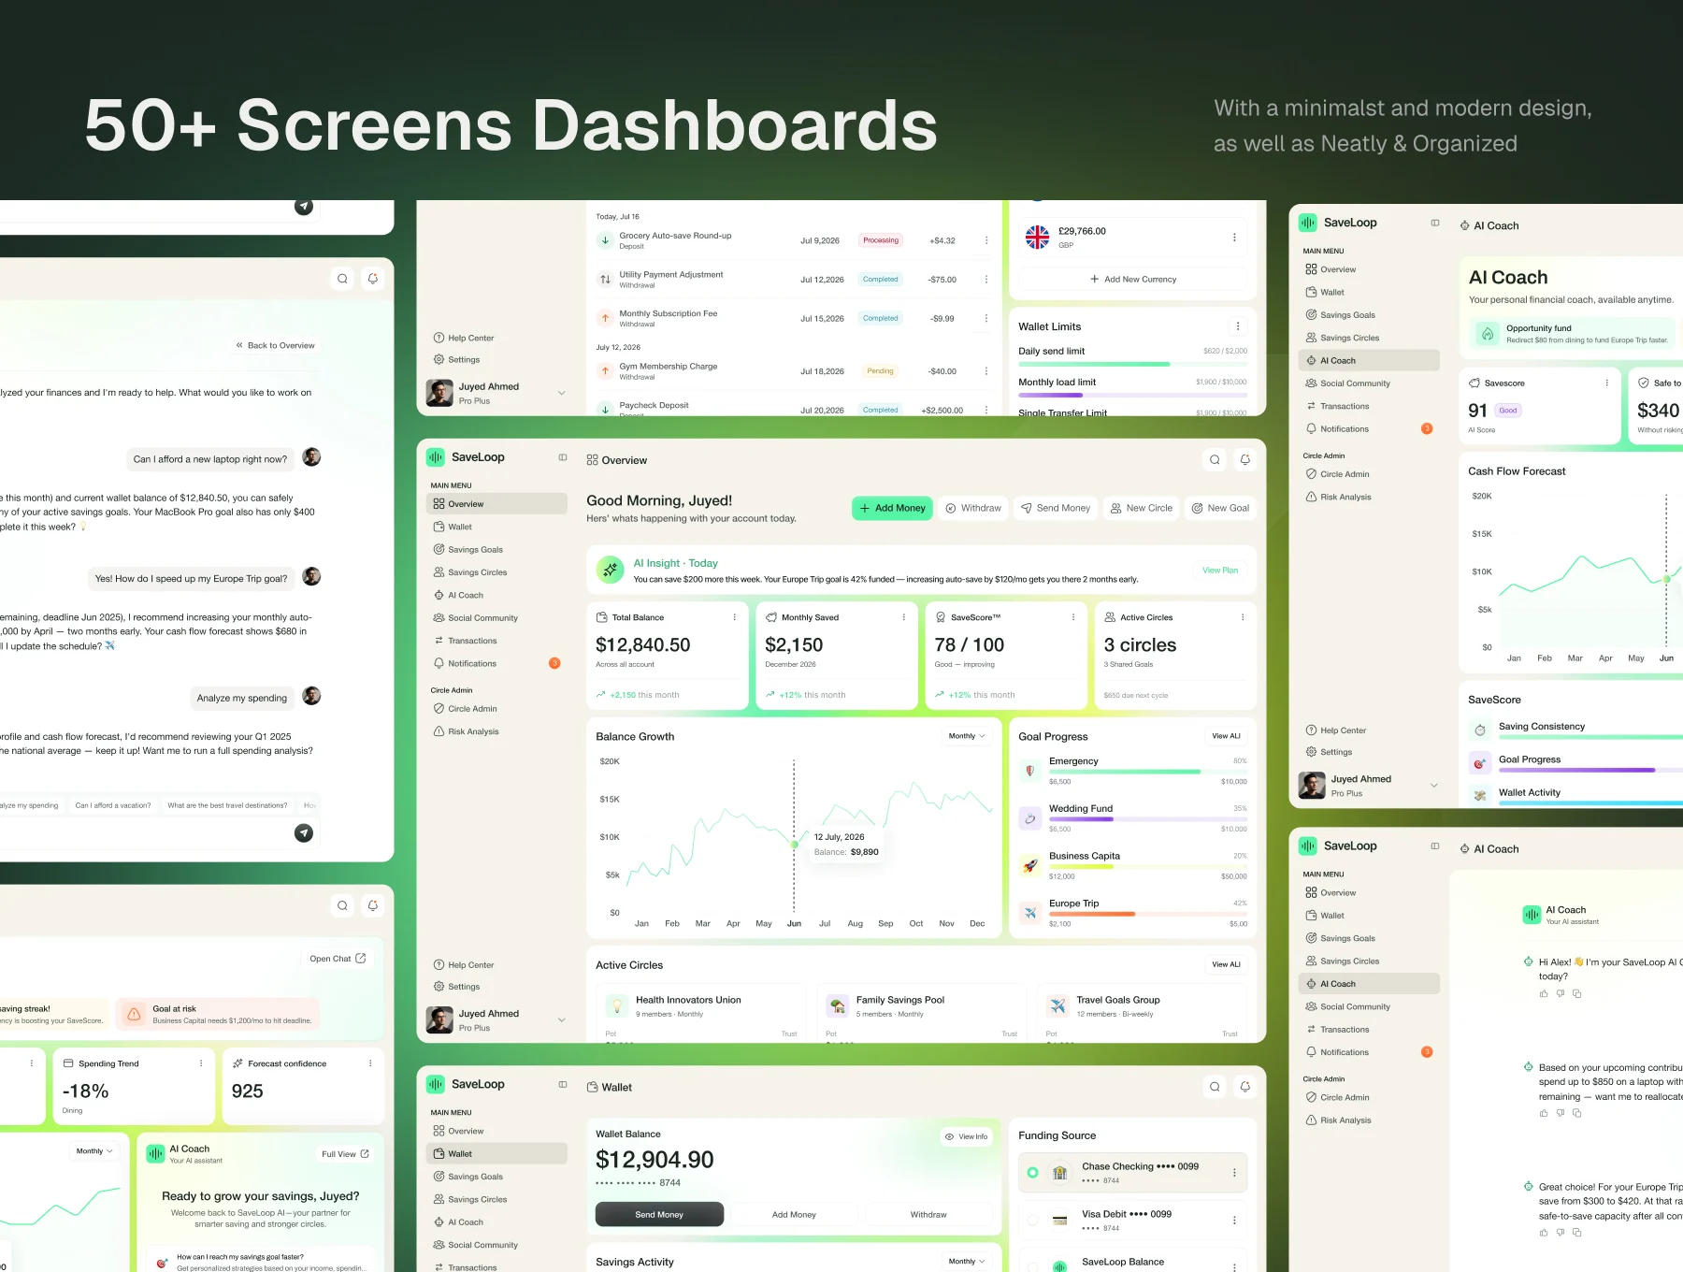The height and width of the screenshot is (1272, 1683).
Task: Click the New Goal button
Action: [x=1219, y=508]
